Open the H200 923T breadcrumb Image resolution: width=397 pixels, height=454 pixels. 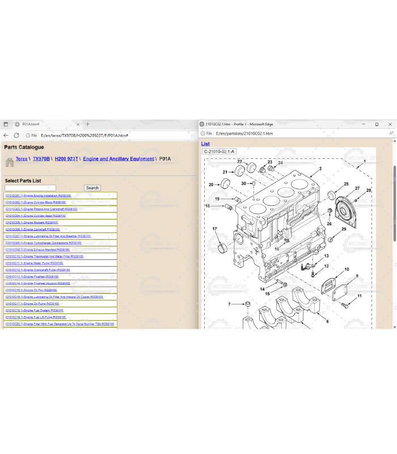pyautogui.click(x=66, y=159)
